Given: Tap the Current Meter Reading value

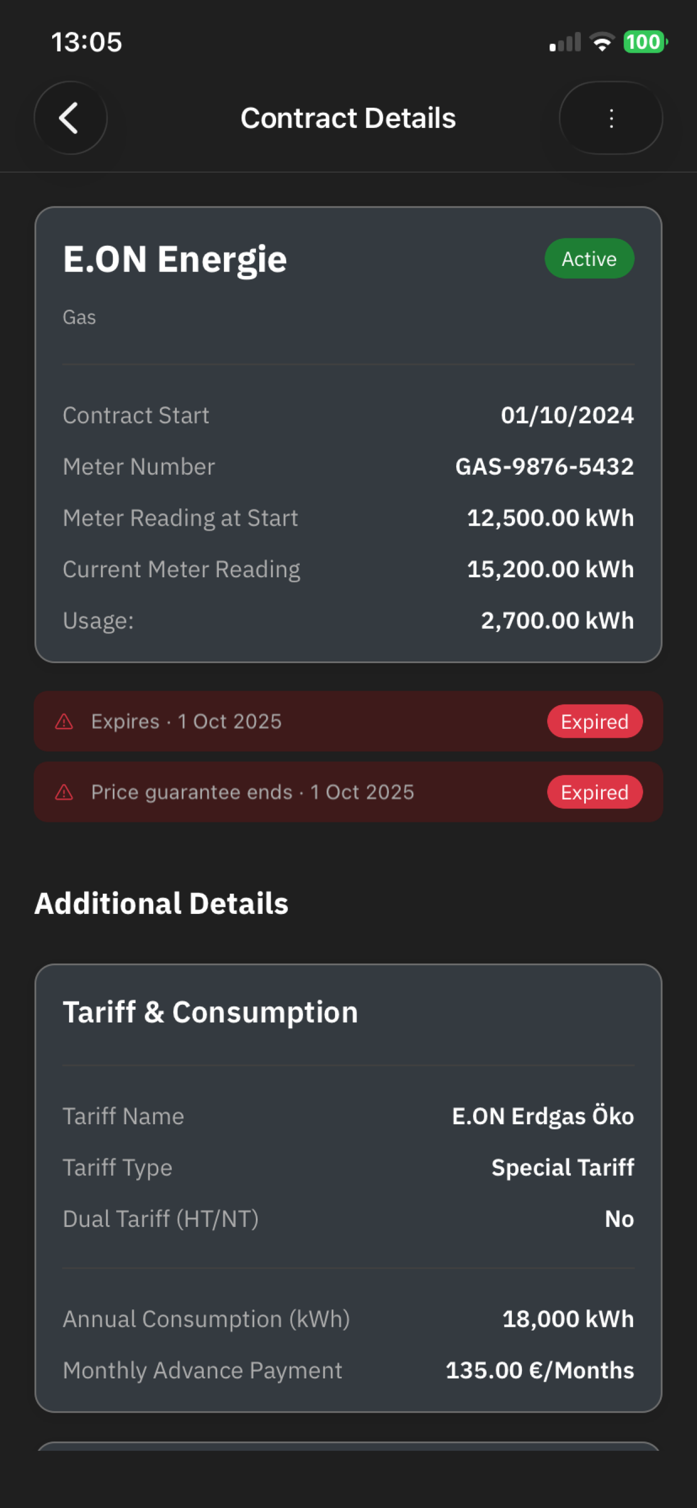Looking at the screenshot, I should [550, 569].
